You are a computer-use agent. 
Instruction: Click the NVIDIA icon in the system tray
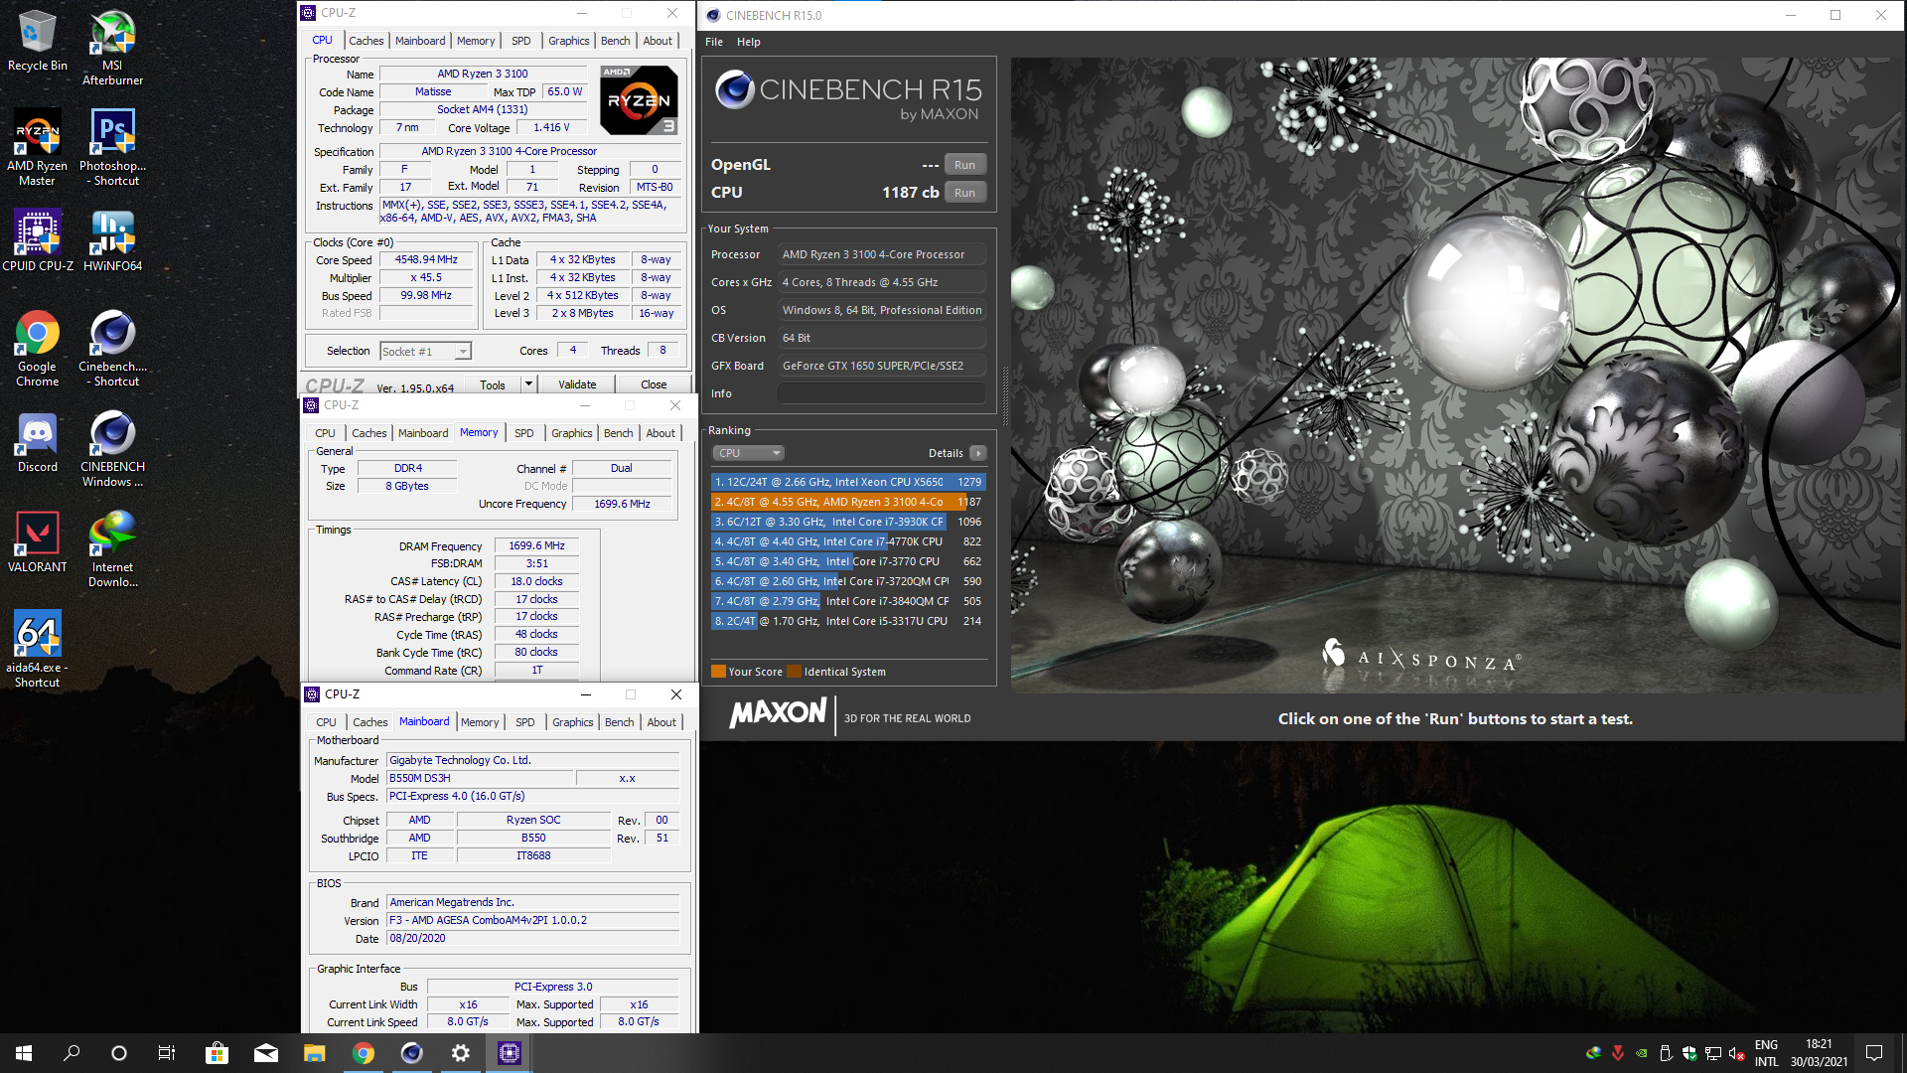pyautogui.click(x=1642, y=1053)
